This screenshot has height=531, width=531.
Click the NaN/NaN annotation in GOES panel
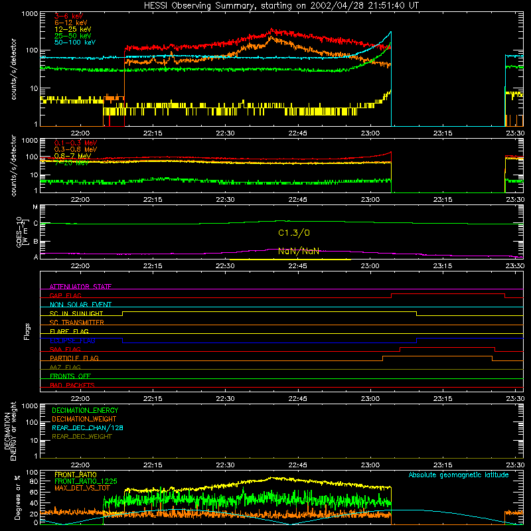299,252
